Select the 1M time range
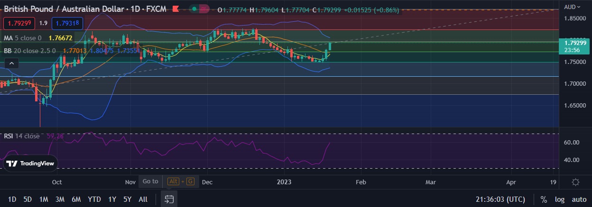Viewport: 592px width, 207px height. pos(44,199)
